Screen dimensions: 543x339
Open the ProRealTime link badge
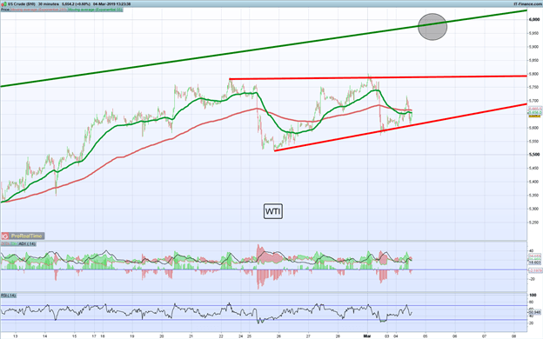(x=23, y=236)
